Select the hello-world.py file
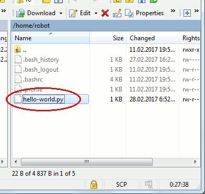 (43, 99)
